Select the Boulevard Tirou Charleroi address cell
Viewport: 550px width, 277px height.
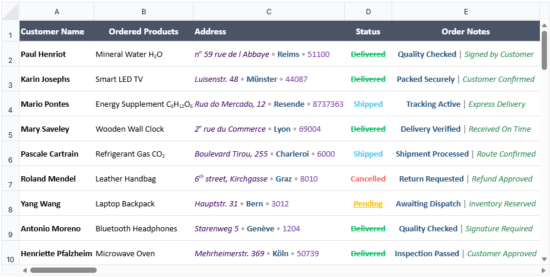[x=269, y=154]
